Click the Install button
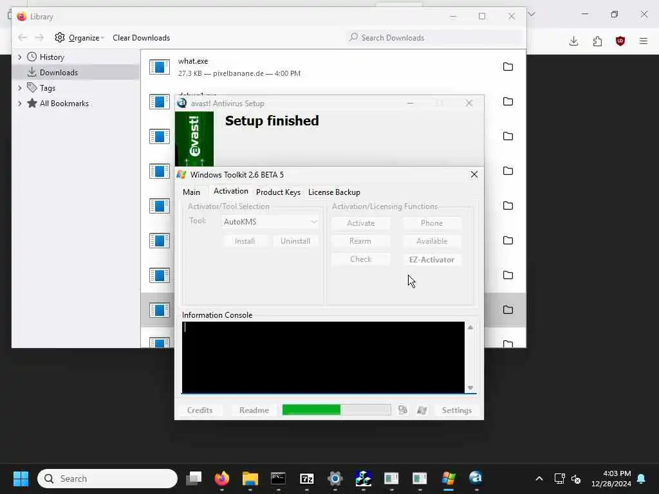 [245, 241]
